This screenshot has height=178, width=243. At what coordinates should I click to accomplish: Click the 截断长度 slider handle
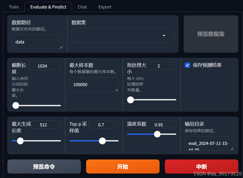point(16,105)
